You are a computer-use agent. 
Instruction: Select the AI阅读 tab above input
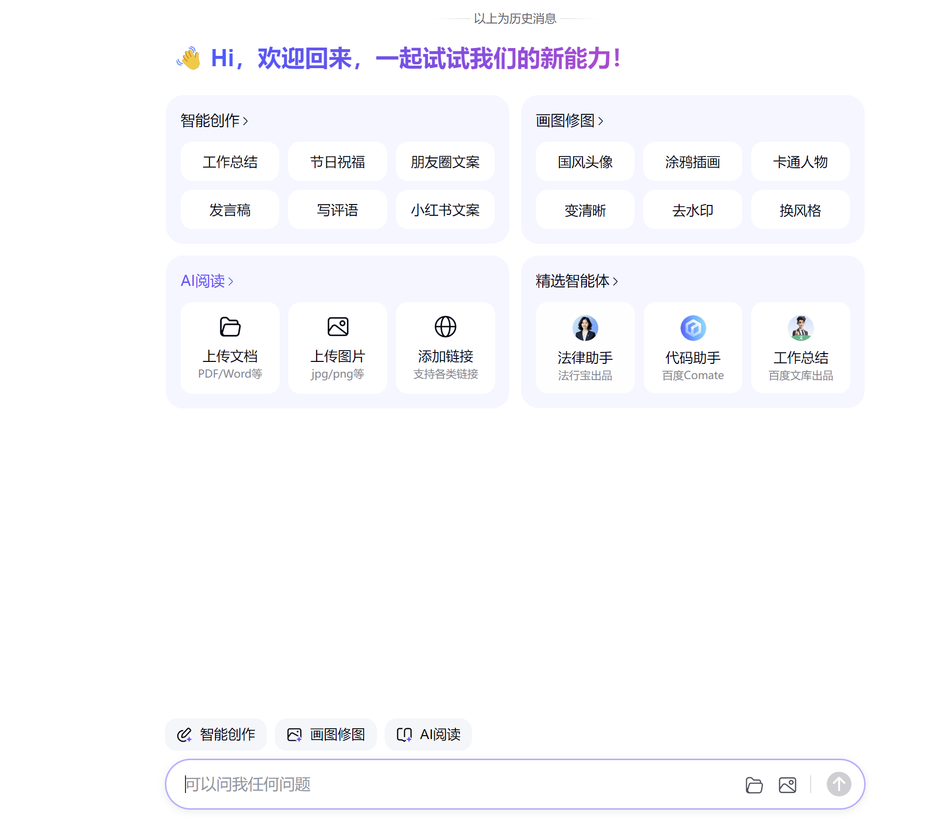click(428, 735)
